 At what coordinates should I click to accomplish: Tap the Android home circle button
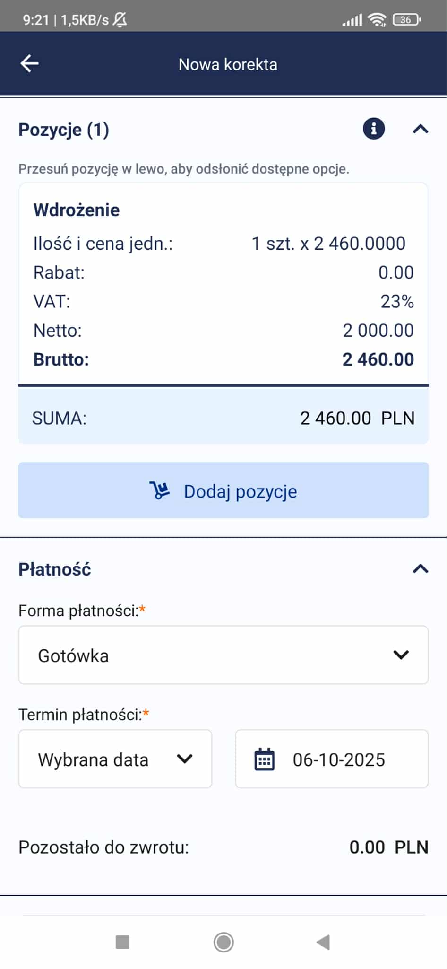tap(223, 942)
